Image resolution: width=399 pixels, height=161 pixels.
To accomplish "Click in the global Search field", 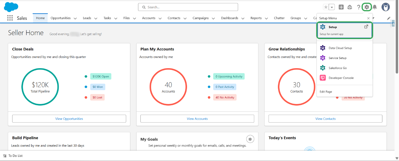I will [x=188, y=7].
